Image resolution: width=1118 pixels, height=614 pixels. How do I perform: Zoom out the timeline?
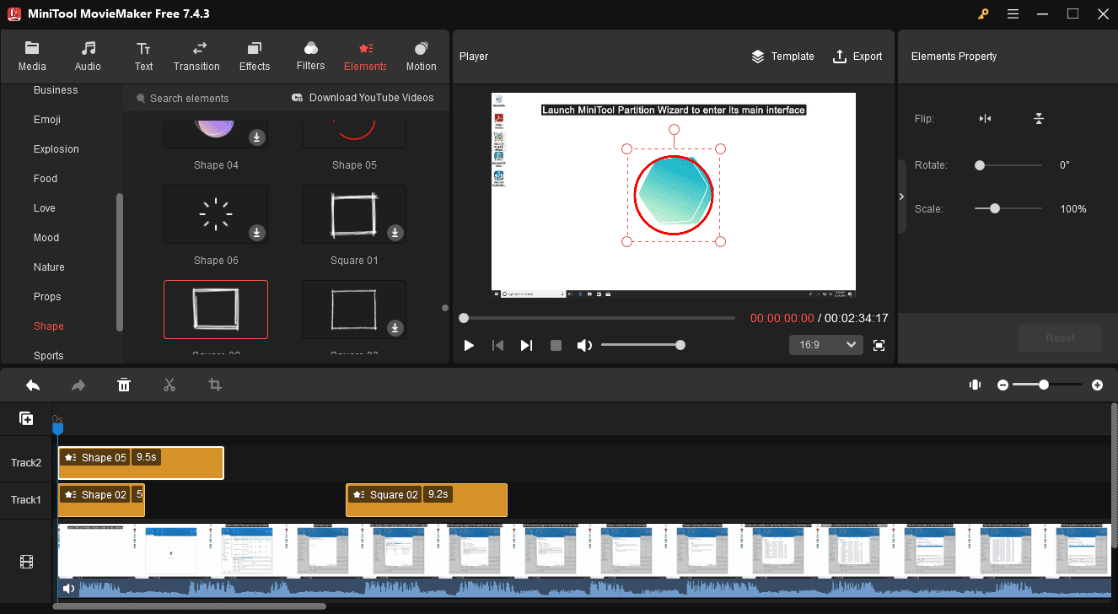click(x=1003, y=385)
